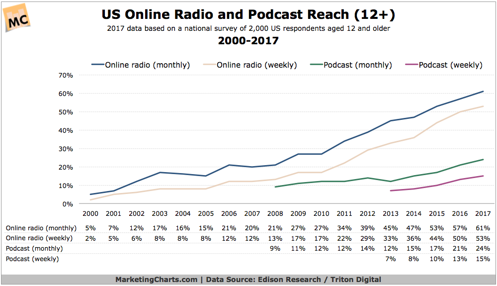
Task: Click the Online radio (weekly) legend entry
Action: pos(250,65)
